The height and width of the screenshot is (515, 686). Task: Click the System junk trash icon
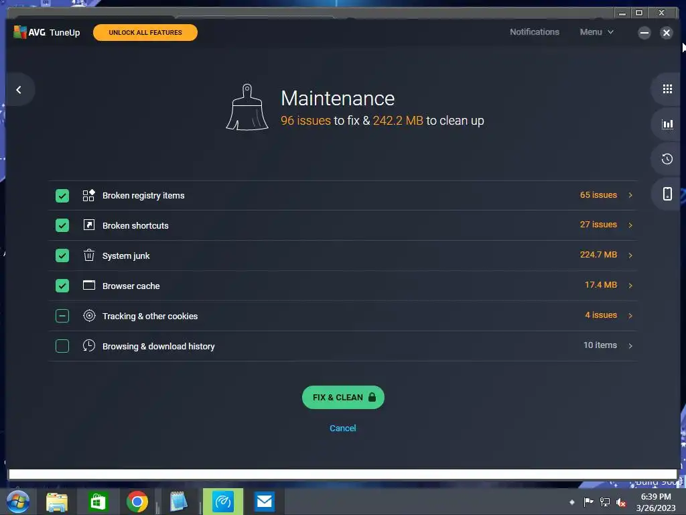(x=89, y=255)
